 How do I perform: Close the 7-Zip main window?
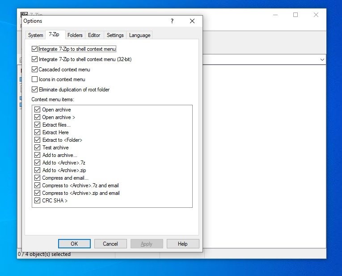click(x=316, y=15)
